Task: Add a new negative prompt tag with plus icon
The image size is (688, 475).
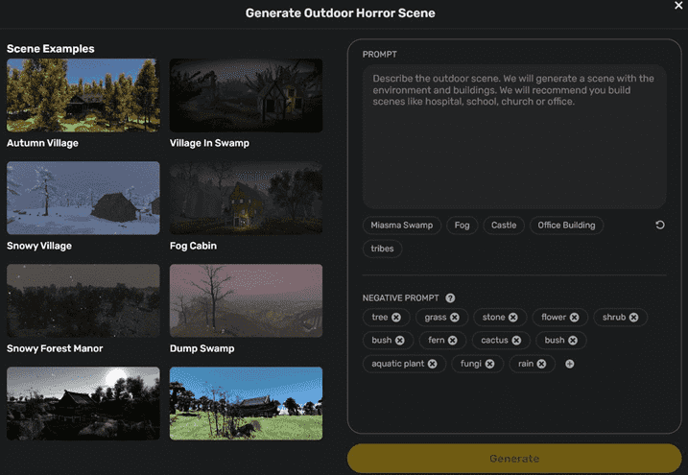Action: [569, 364]
